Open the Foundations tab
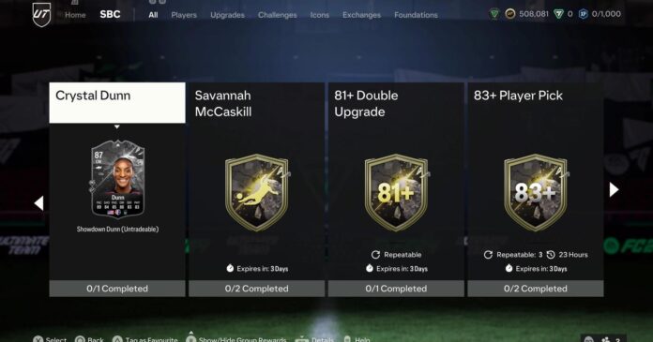653x342 pixels. tap(416, 15)
